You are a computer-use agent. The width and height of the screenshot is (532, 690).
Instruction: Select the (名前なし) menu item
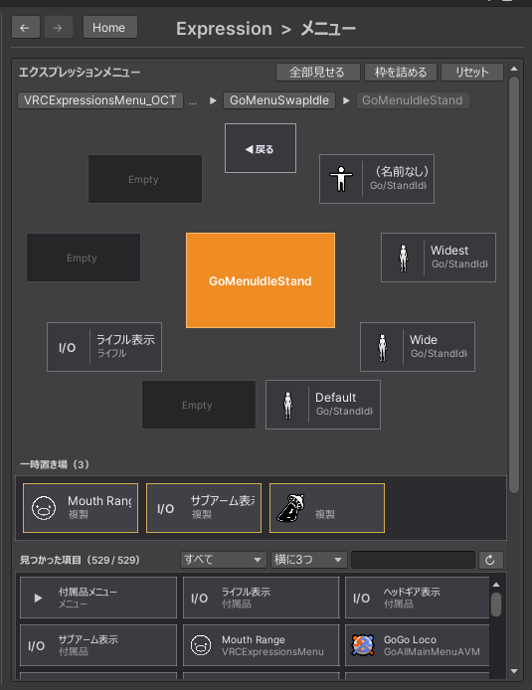(x=377, y=179)
